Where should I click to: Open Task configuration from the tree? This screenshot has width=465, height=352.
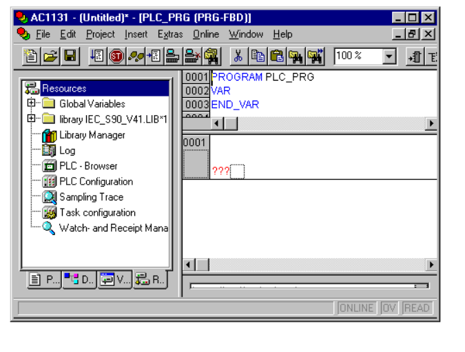pyautogui.click(x=97, y=213)
